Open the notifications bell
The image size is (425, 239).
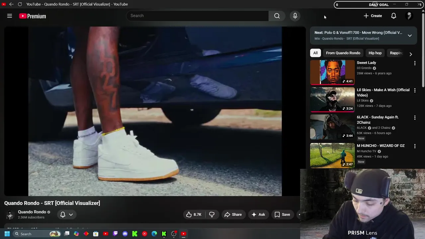click(393, 16)
